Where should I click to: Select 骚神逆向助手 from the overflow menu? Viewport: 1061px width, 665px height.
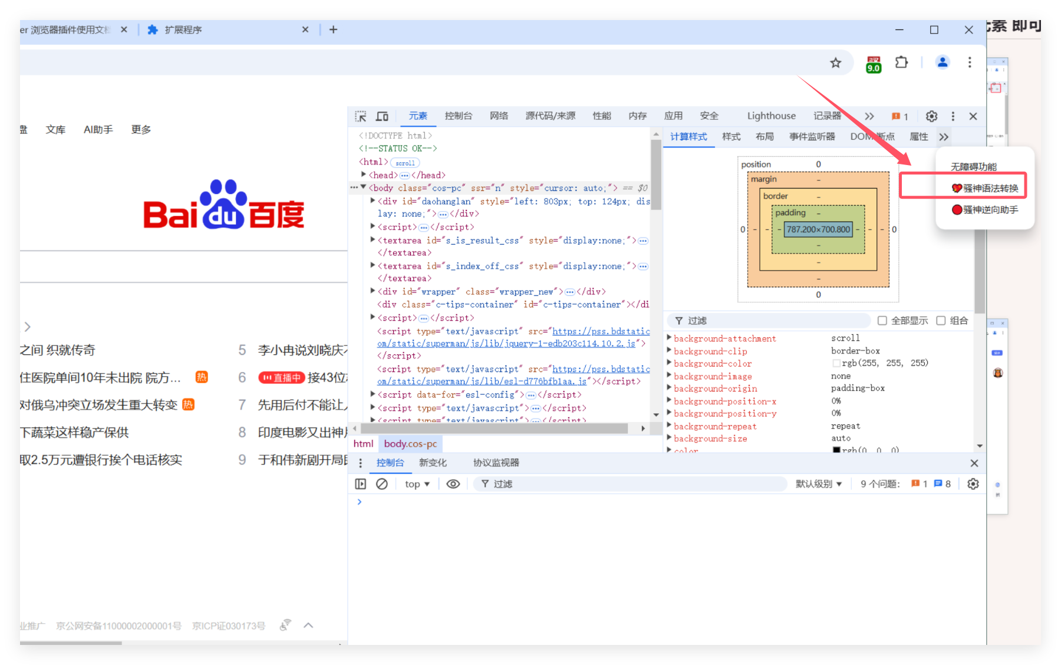tap(985, 210)
